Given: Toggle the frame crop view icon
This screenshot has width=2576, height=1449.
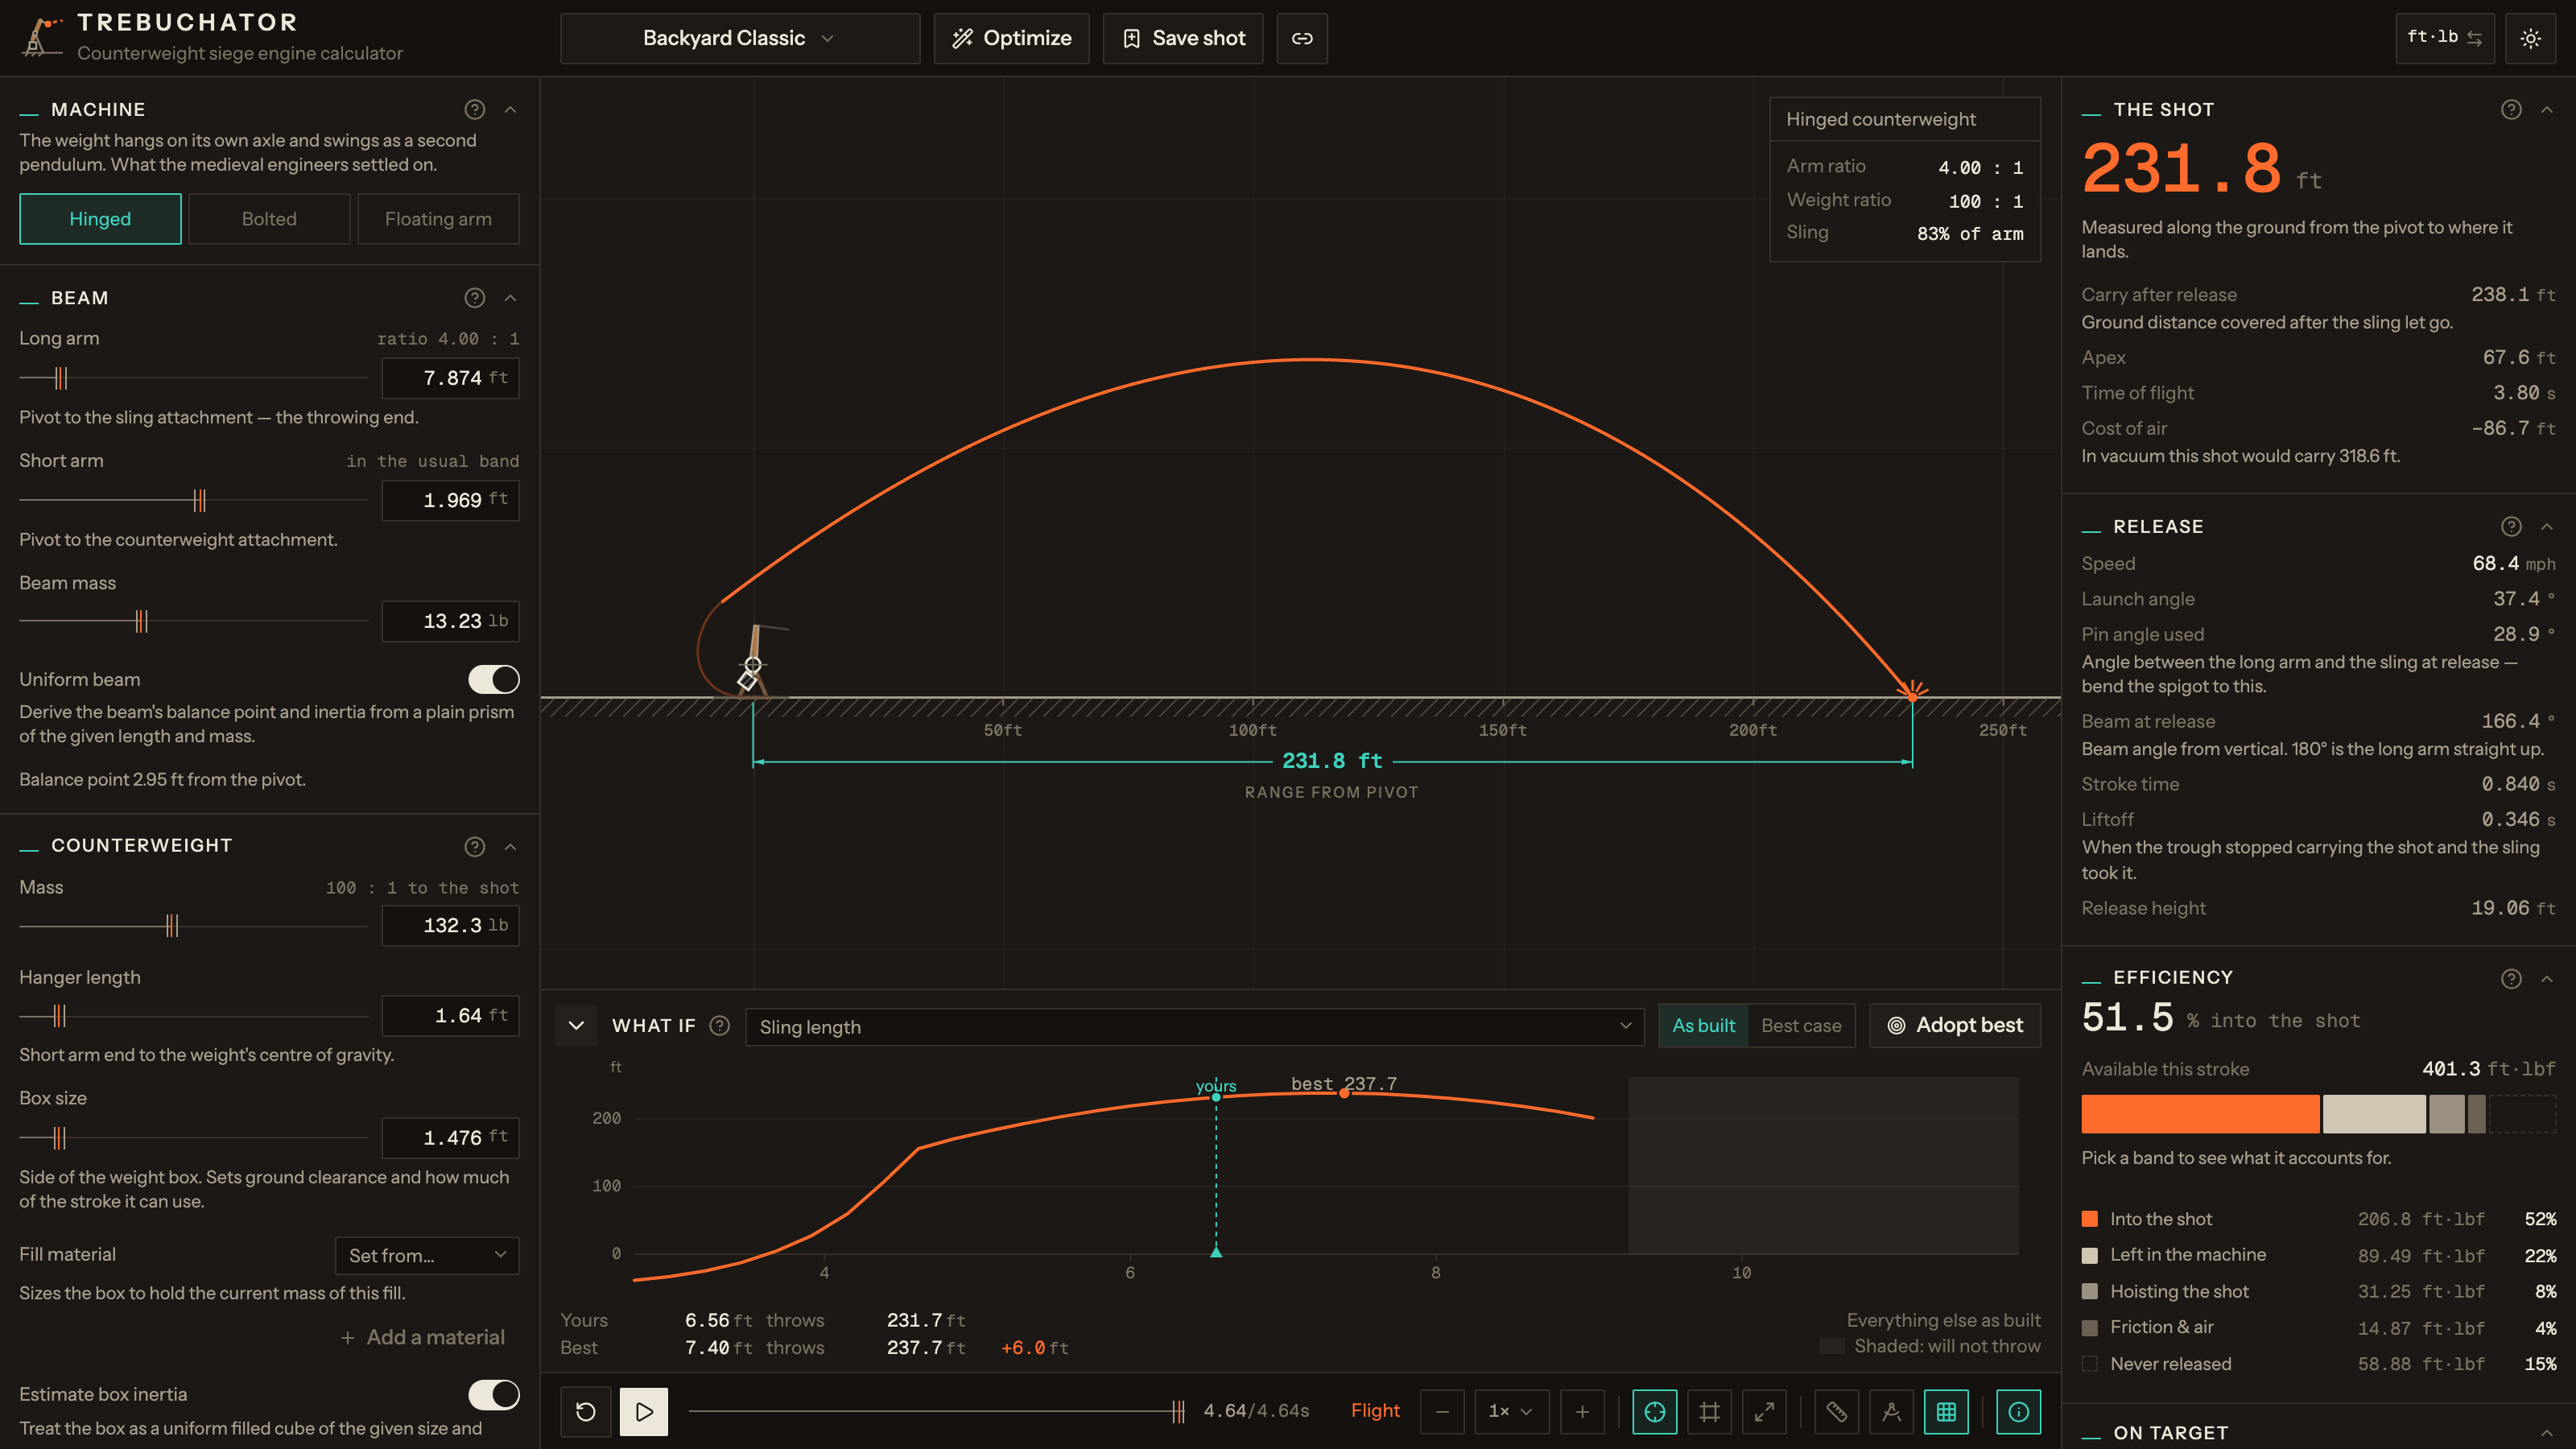Looking at the screenshot, I should tap(1710, 1411).
